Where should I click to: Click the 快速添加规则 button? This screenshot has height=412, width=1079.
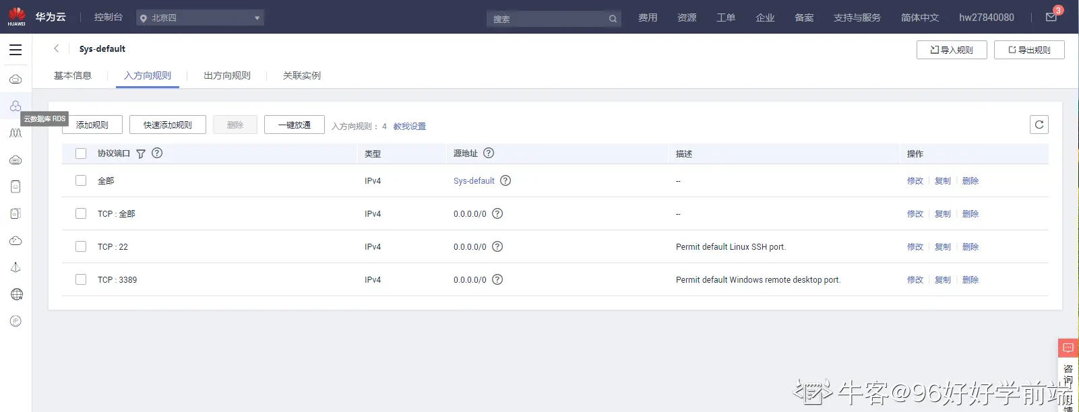click(168, 125)
